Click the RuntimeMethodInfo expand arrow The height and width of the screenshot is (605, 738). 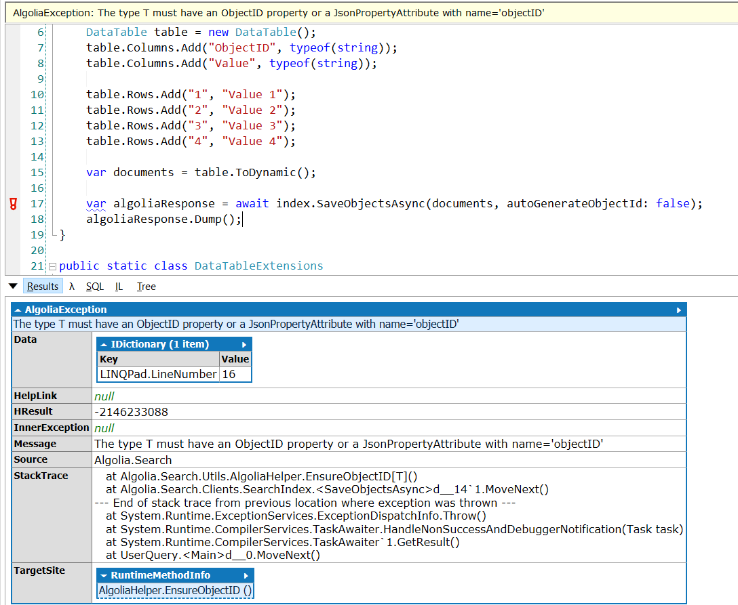point(246,575)
